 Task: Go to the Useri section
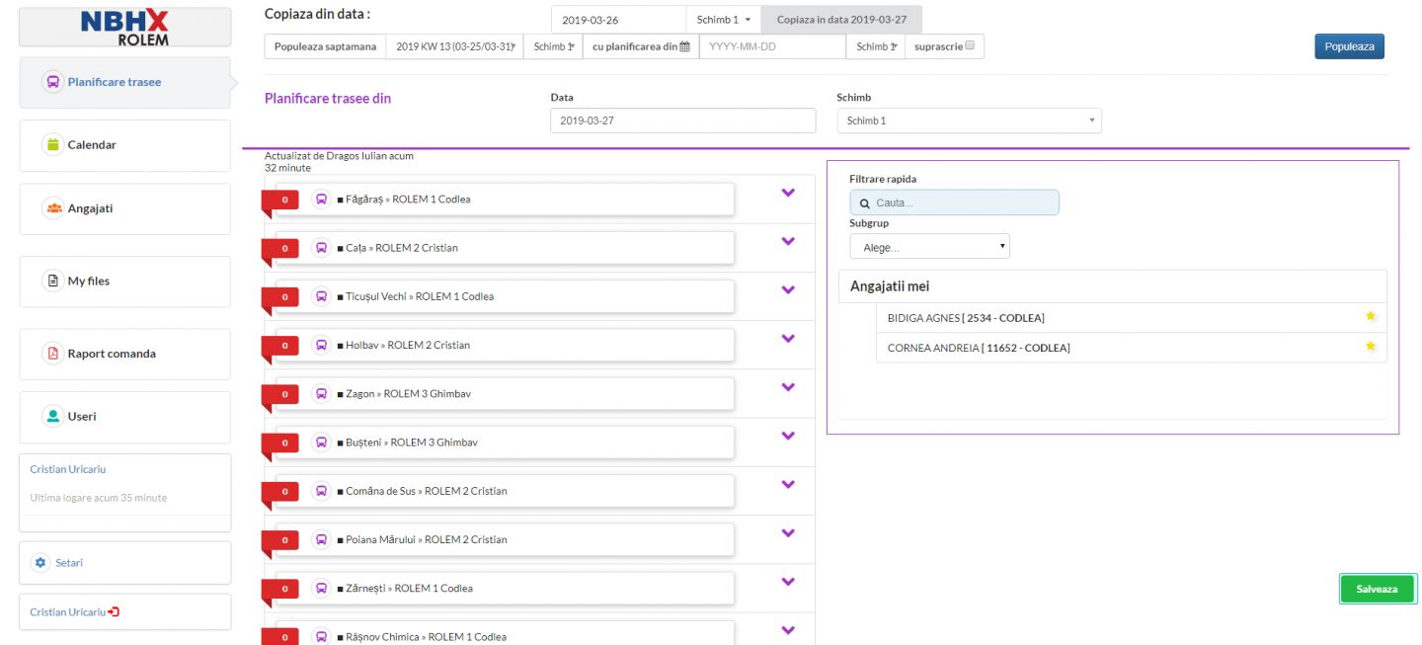[x=124, y=417]
